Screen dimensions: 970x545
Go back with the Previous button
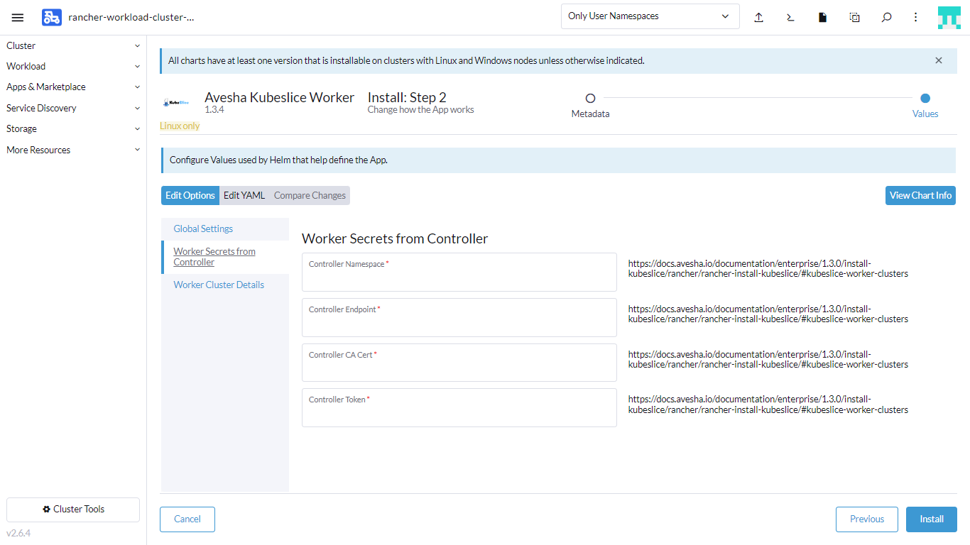pyautogui.click(x=867, y=519)
